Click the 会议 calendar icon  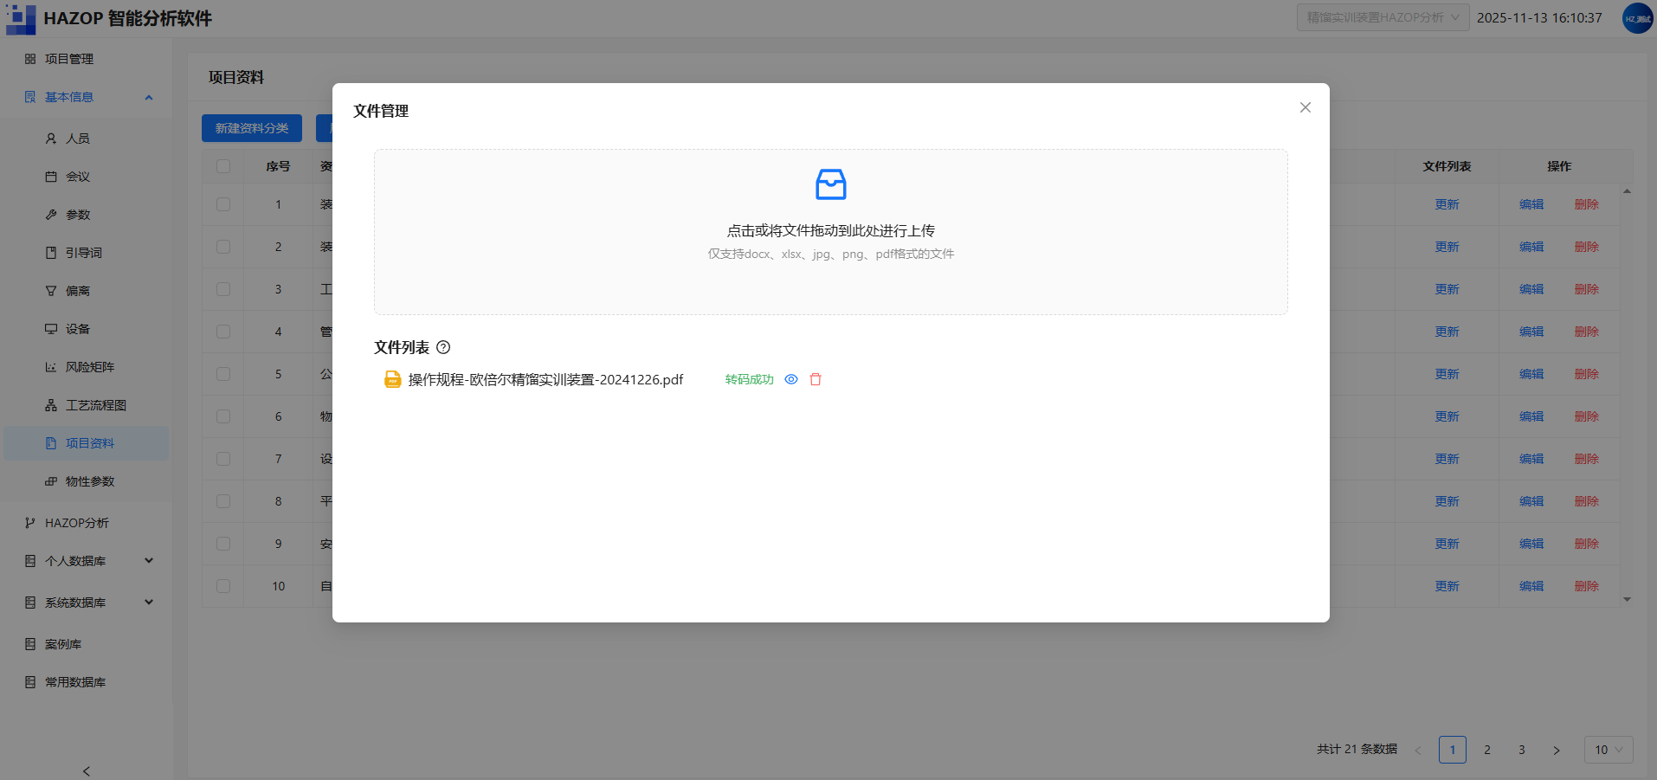coord(51,177)
